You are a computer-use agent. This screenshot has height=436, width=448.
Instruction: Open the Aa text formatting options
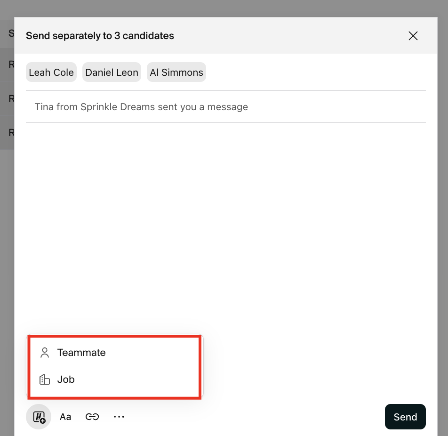(65, 417)
